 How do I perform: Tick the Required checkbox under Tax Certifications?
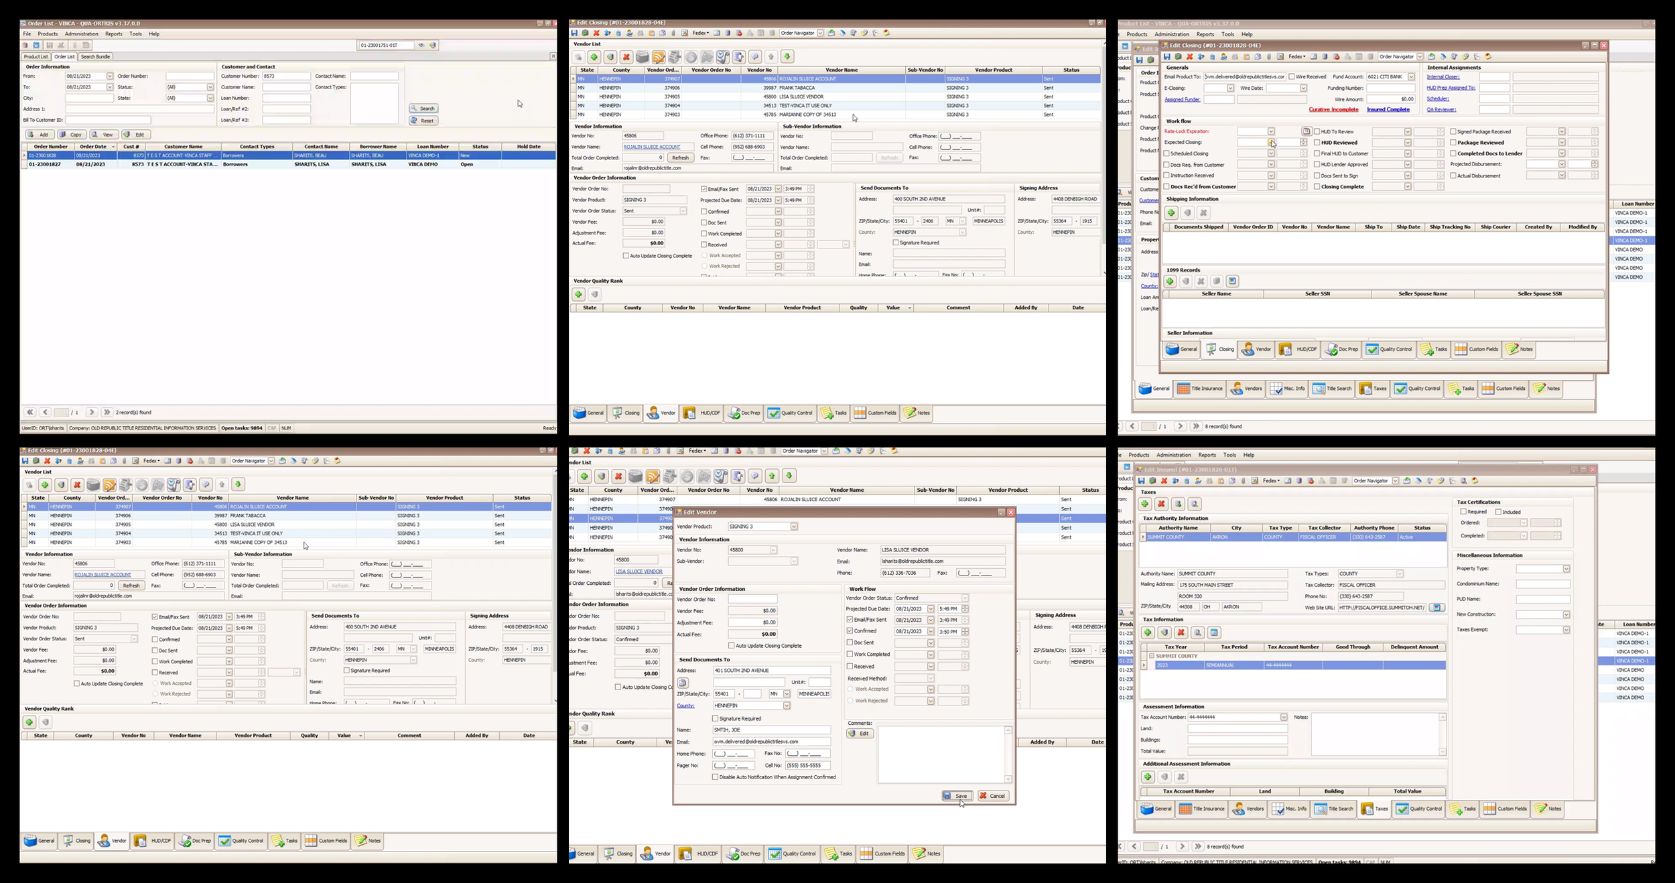[1463, 512]
